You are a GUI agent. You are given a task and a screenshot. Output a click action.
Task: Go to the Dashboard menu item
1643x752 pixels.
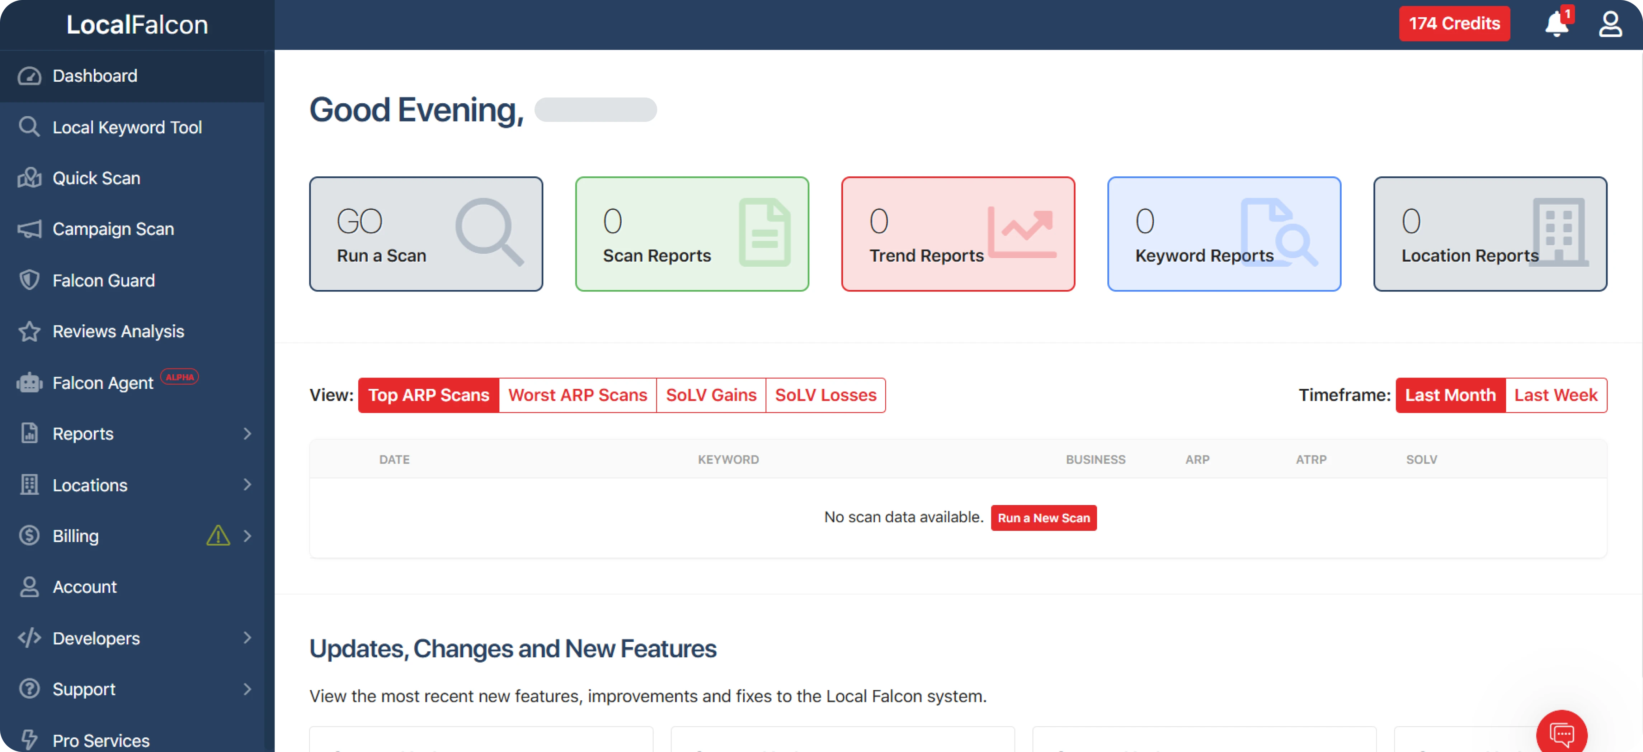coord(94,76)
